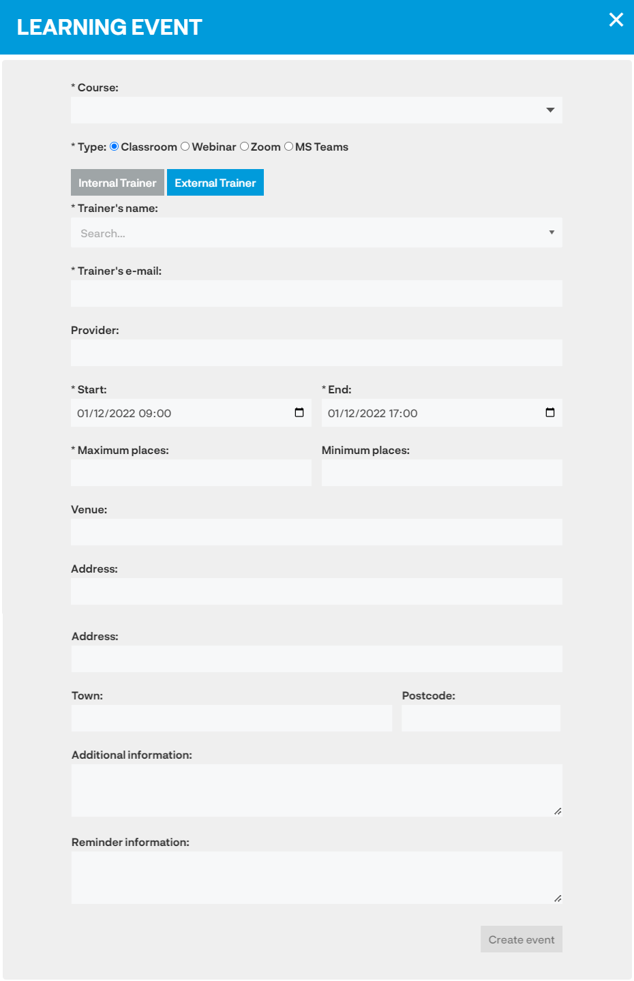The image size is (634, 981).
Task: Click the Create event button
Action: click(522, 939)
